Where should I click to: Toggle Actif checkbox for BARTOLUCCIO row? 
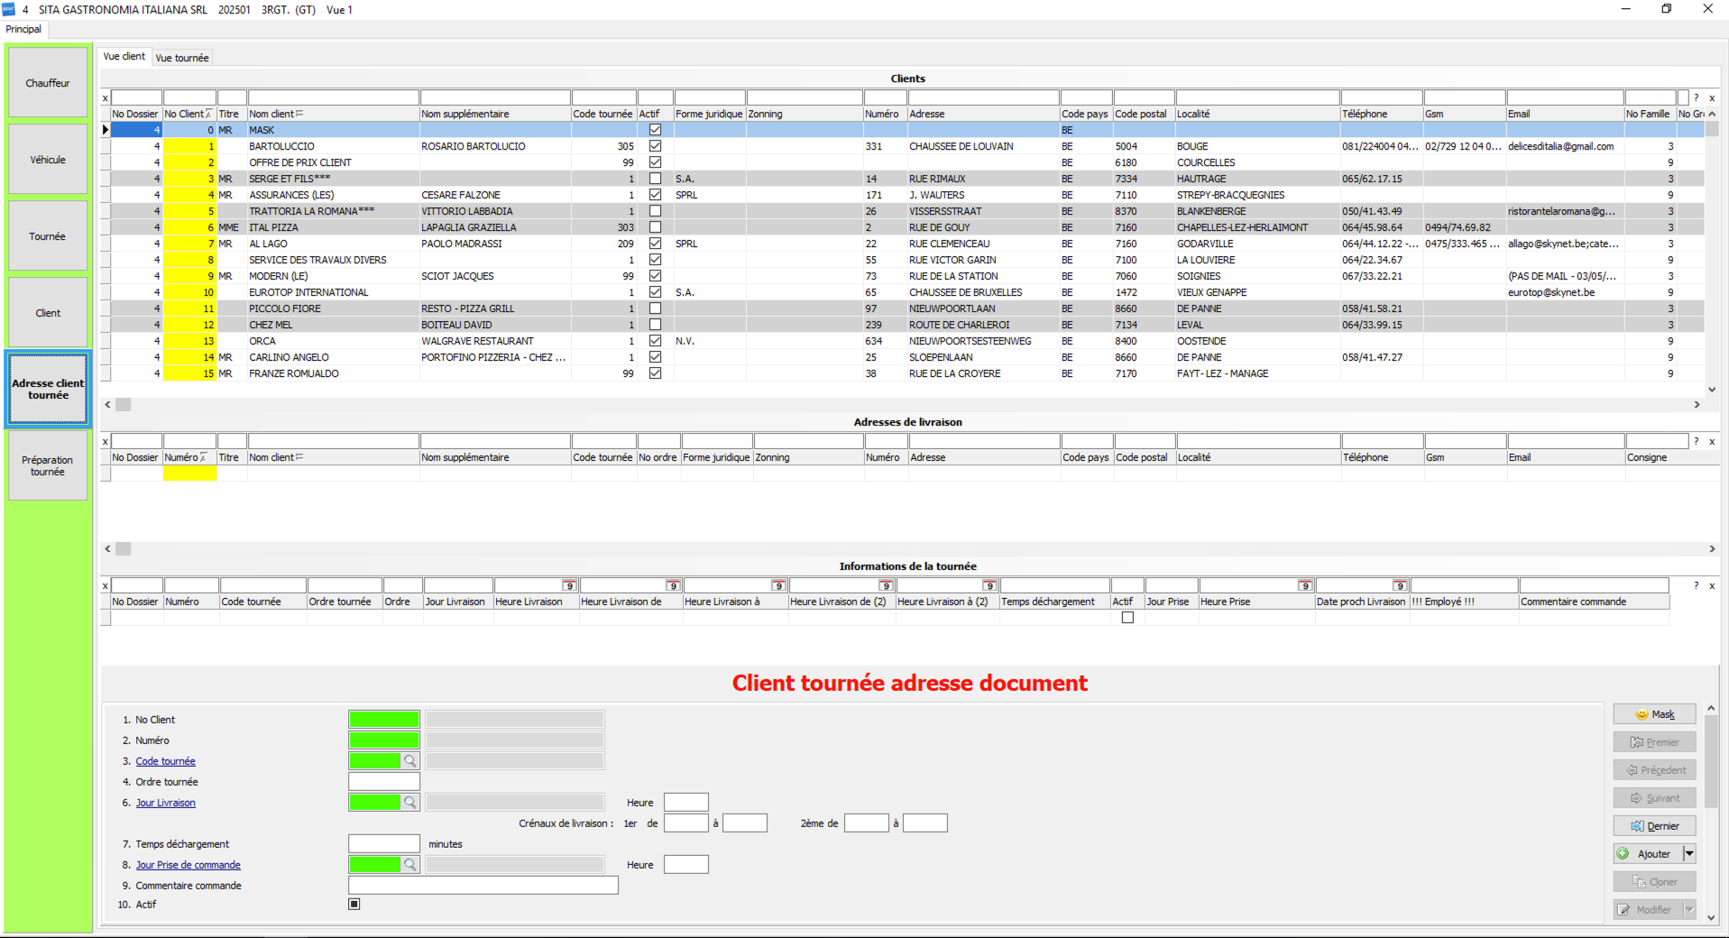656,146
